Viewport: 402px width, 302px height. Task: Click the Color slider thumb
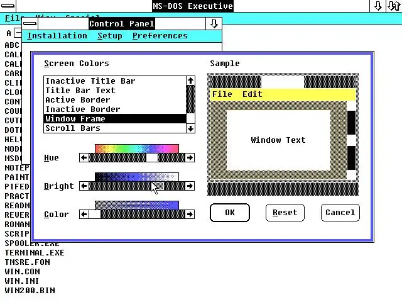(x=95, y=214)
